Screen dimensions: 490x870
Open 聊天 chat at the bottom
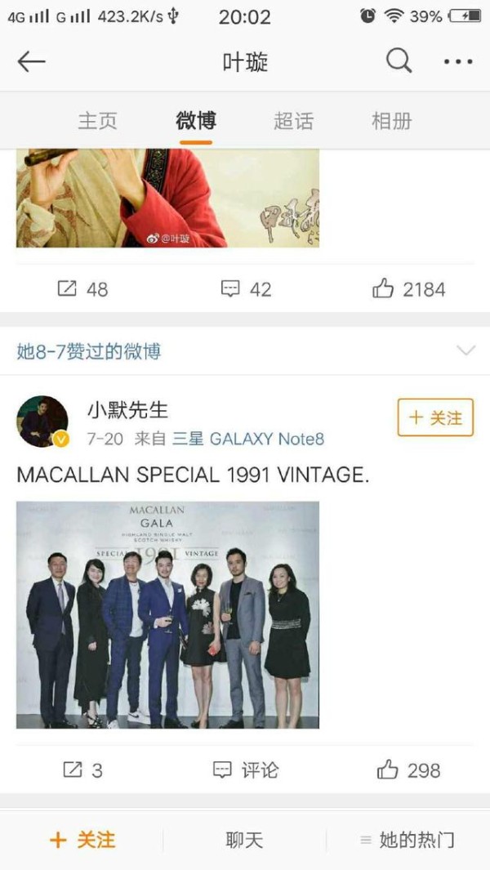(244, 840)
